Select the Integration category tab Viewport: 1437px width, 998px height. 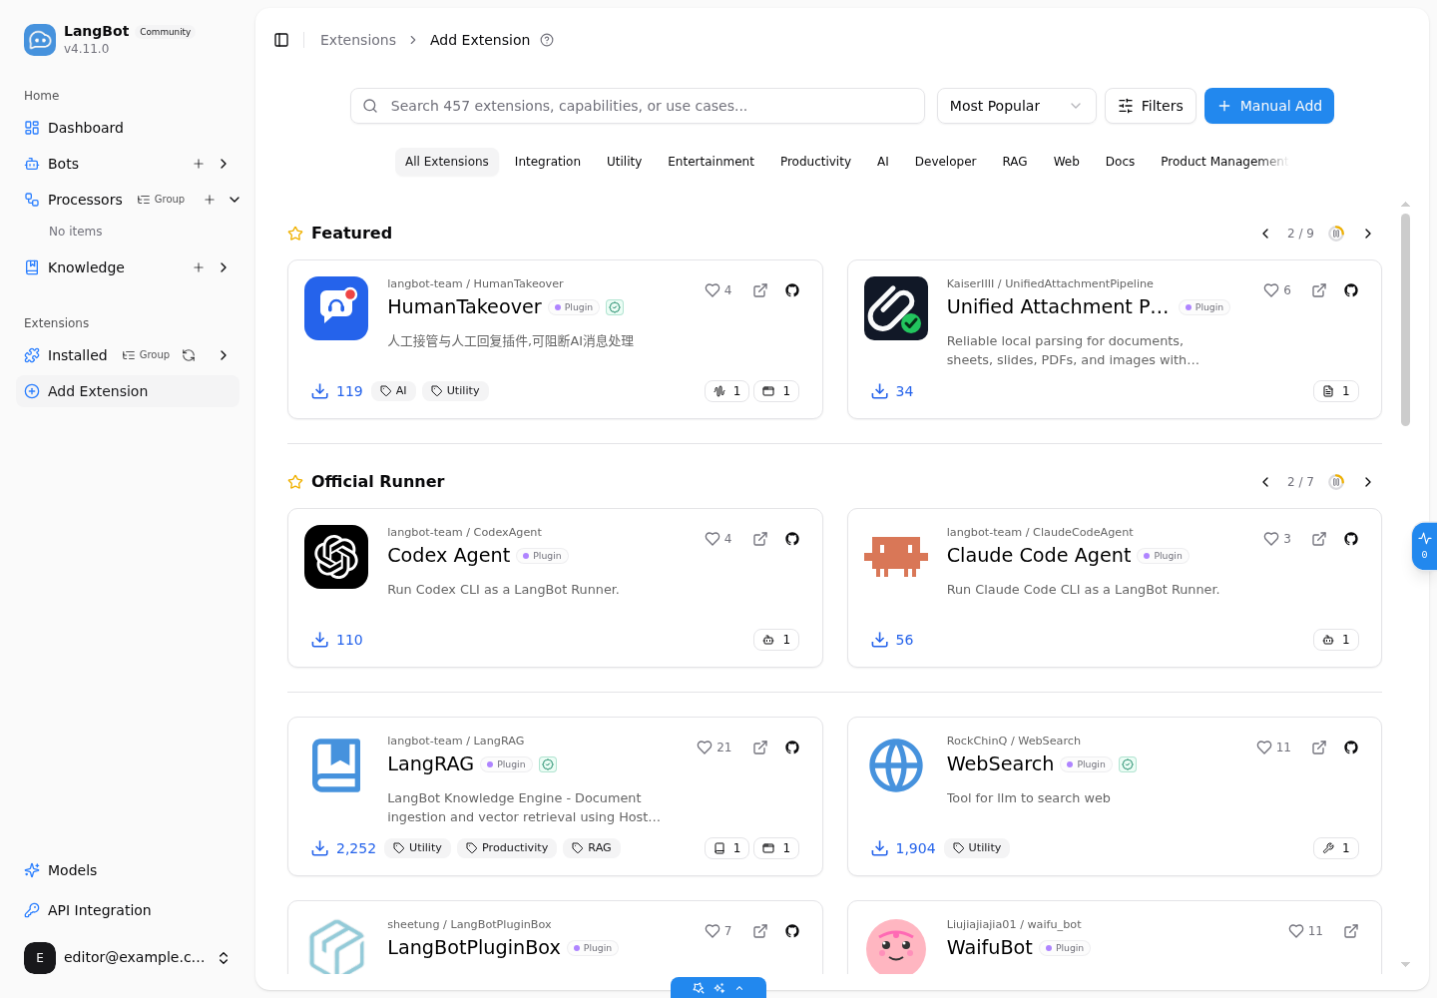pyautogui.click(x=547, y=162)
